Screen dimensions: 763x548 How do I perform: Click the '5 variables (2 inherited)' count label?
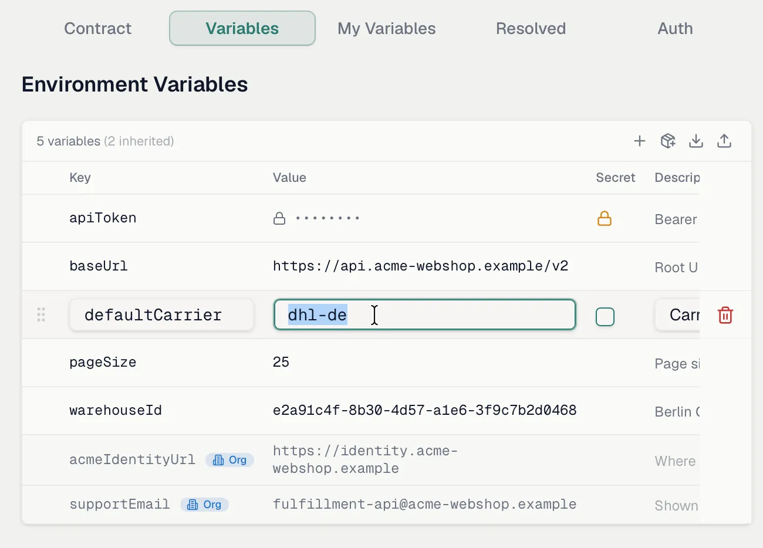(x=105, y=141)
